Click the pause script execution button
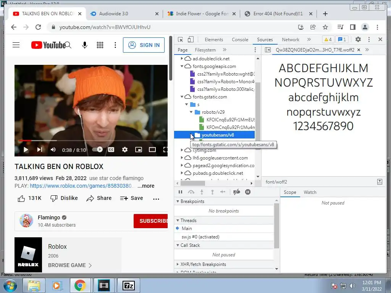Image resolution: width=391 pixels, height=293 pixels. click(181, 192)
